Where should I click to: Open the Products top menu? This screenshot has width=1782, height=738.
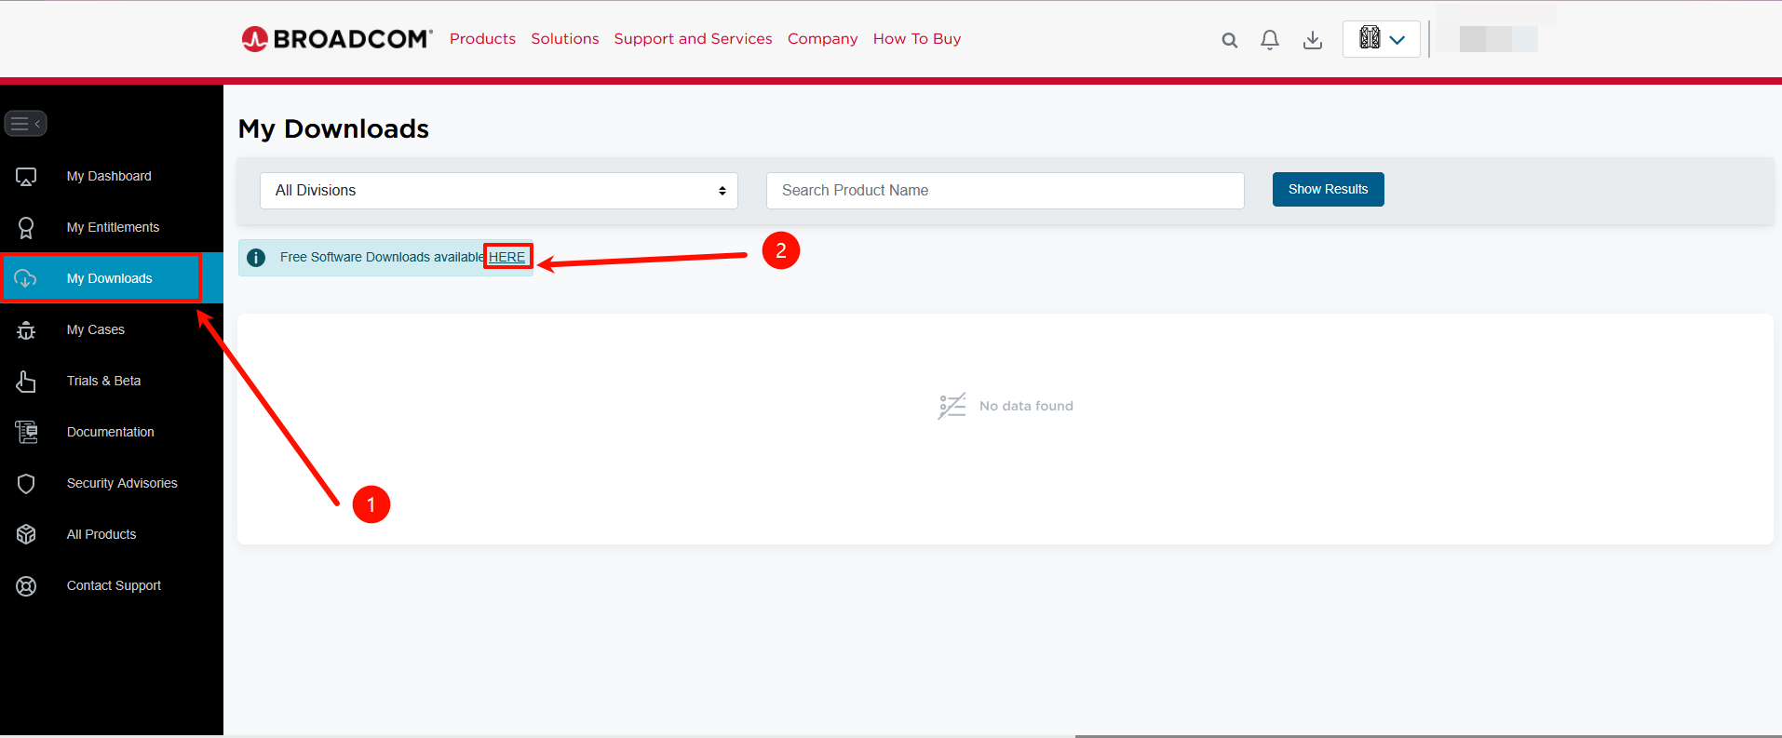[x=482, y=39]
